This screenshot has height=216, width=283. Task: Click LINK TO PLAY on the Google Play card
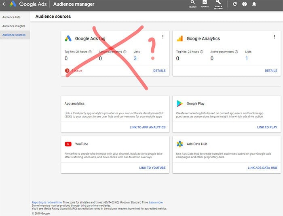tap(267, 127)
